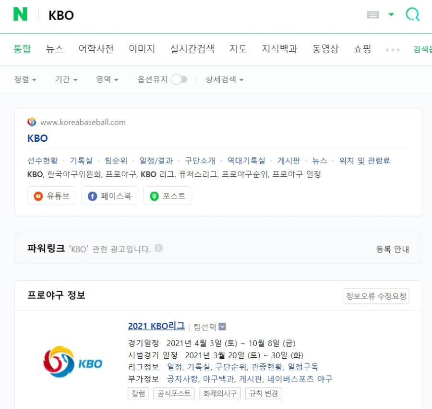
Task: Show more tabs with the ellipsis
Action: (393, 49)
